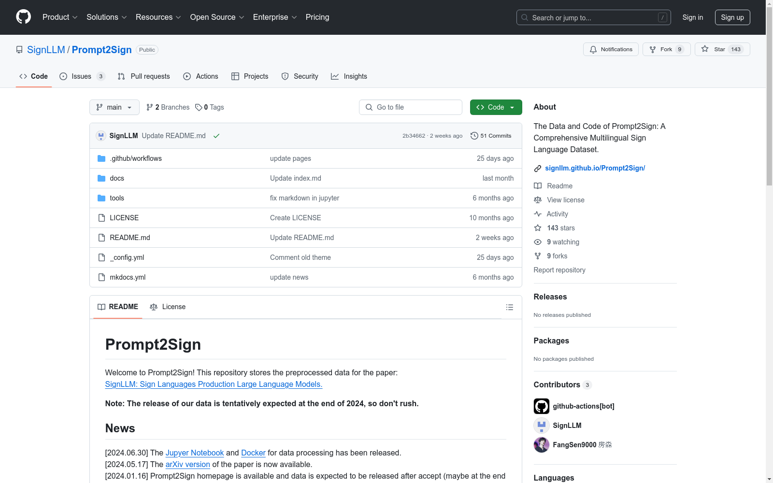Click the Go to file search field
The width and height of the screenshot is (773, 483).
coord(411,107)
